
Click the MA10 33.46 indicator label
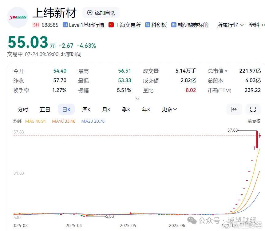pyautogui.click(x=64, y=121)
